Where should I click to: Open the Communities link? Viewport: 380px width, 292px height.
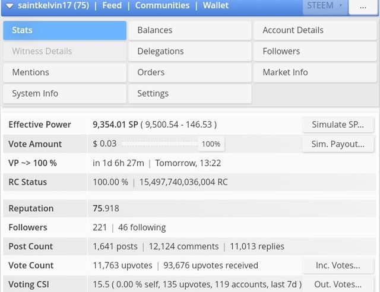tap(162, 5)
